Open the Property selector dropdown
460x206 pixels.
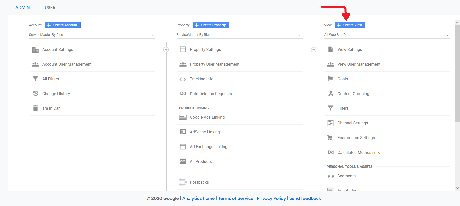coord(240,35)
